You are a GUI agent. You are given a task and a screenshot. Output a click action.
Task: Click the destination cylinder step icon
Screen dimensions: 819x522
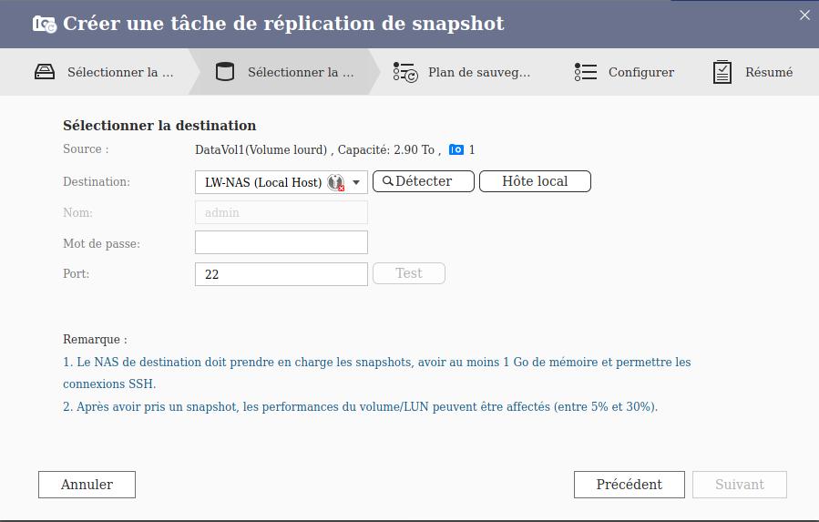click(224, 72)
